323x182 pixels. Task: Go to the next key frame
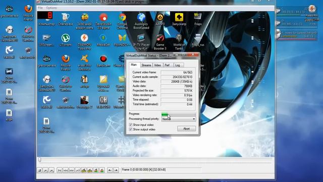90,170
